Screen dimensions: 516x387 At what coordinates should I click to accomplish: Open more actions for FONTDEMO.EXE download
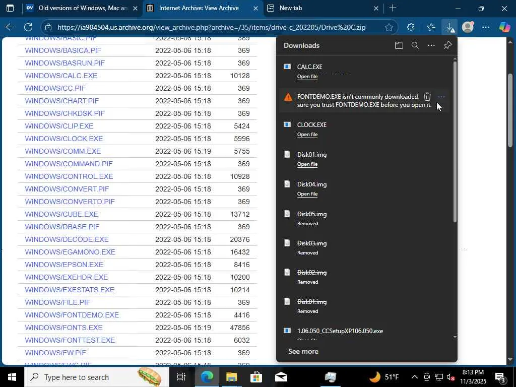[441, 97]
